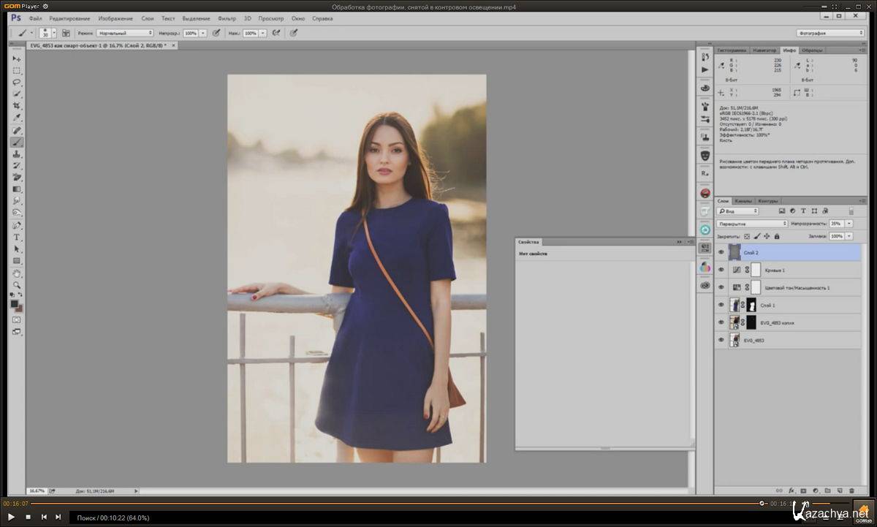
Task: Open the Фильтр menu
Action: click(227, 18)
